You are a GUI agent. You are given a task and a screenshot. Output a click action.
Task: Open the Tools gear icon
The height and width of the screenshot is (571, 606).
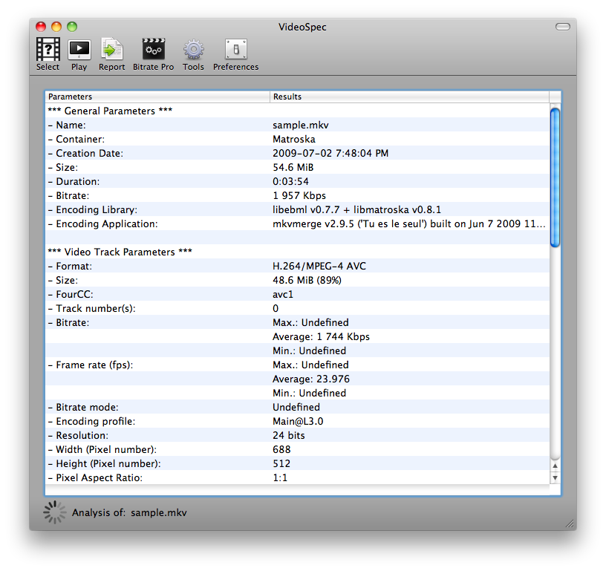point(193,50)
